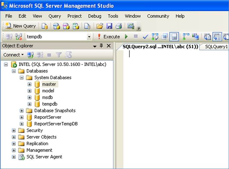Viewport: 229px width, 169px height.
Task: Collapse the Databases folder
Action: (x=14, y=71)
